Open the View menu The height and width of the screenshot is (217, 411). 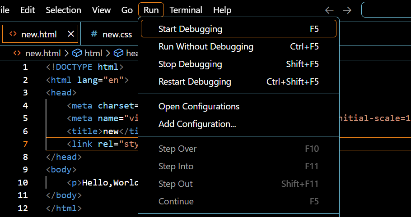[101, 10]
